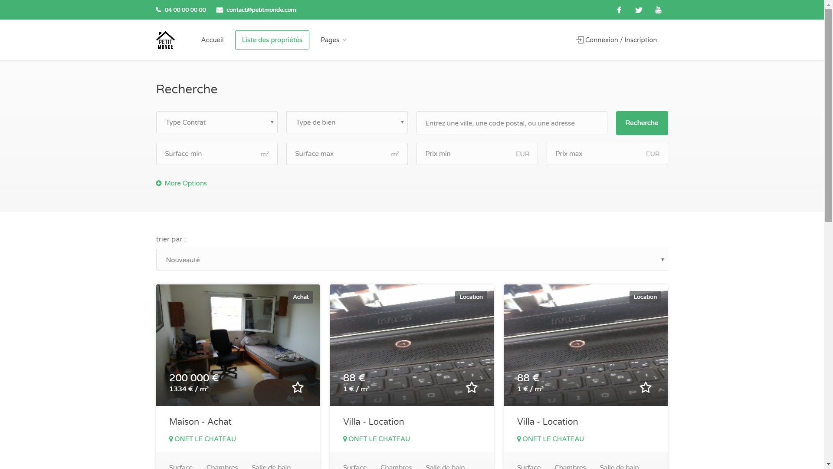Open the Twitter social icon
Viewport: 833px width, 469px height.
click(x=639, y=10)
